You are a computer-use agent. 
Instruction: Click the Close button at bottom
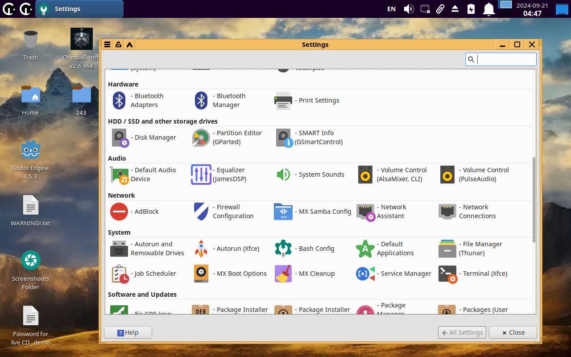tap(513, 332)
